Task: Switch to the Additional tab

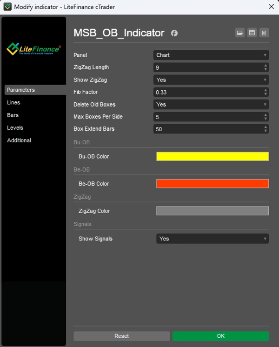Action: (19, 140)
